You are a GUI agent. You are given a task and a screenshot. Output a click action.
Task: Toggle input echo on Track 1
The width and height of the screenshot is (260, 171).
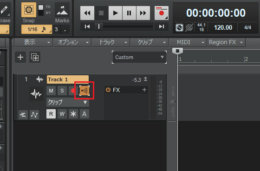click(x=84, y=91)
